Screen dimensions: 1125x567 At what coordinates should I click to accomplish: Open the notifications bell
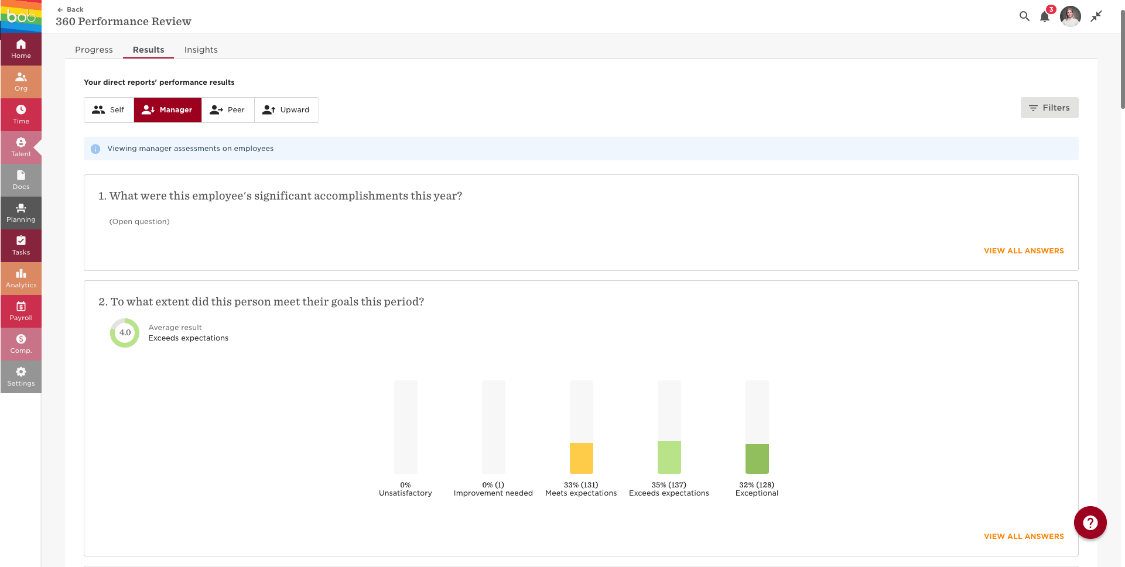click(x=1045, y=16)
